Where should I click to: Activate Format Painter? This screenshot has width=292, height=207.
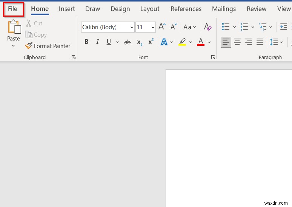(48, 46)
